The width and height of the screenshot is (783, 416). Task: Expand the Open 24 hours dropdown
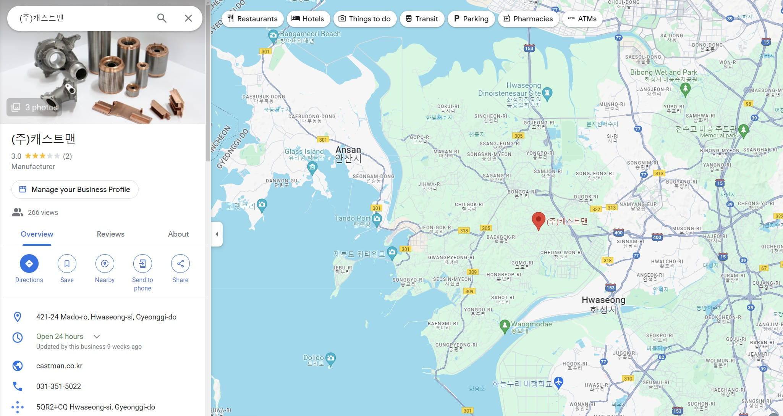(97, 337)
